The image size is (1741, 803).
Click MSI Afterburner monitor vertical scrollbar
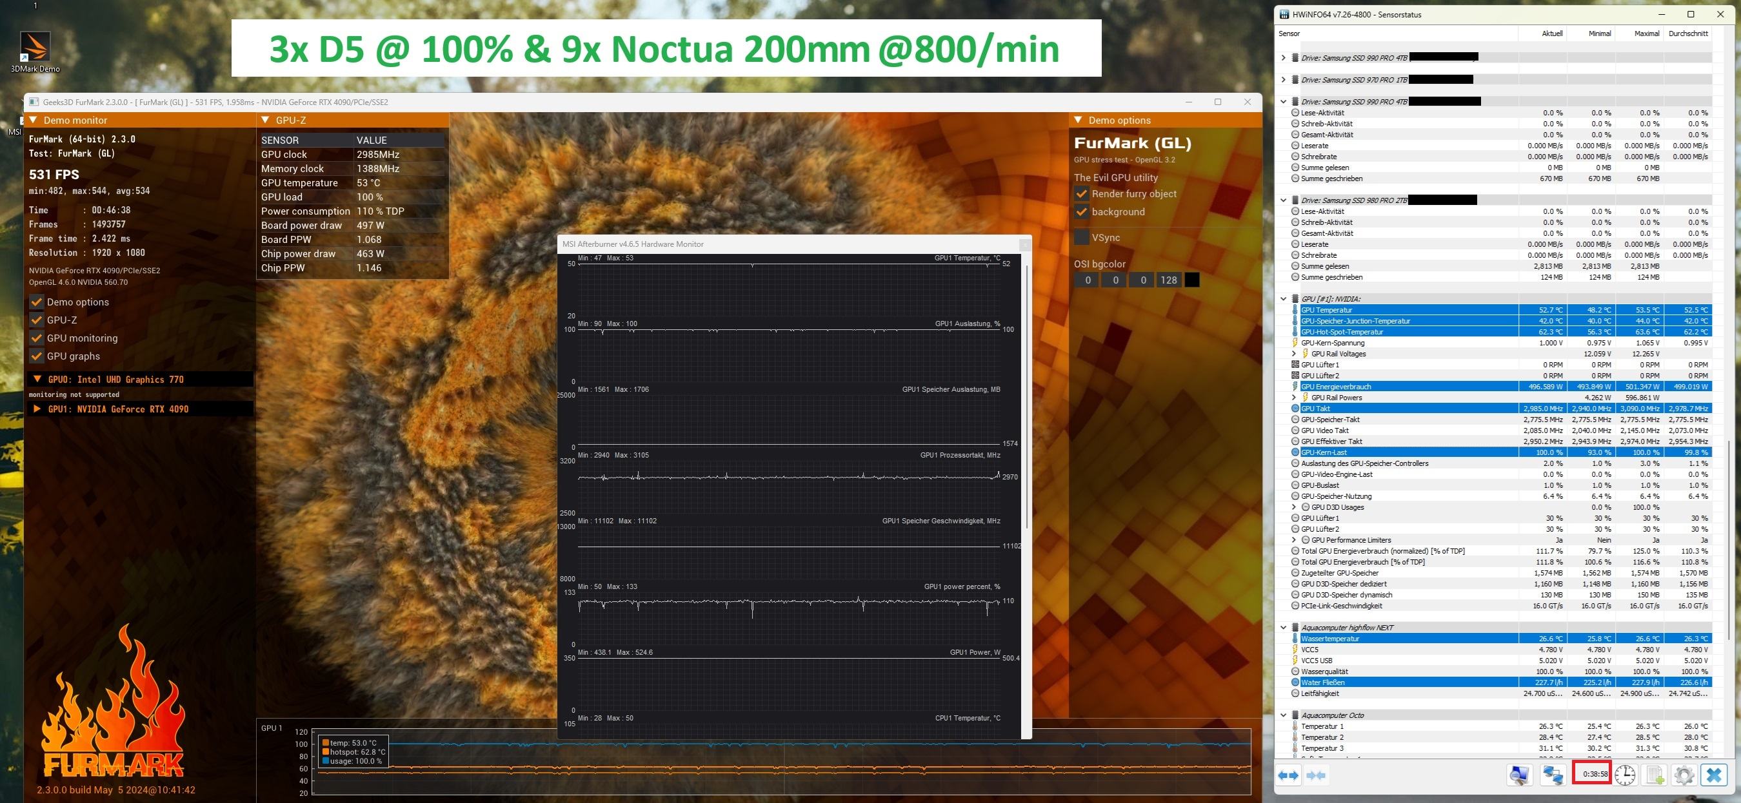(1027, 397)
